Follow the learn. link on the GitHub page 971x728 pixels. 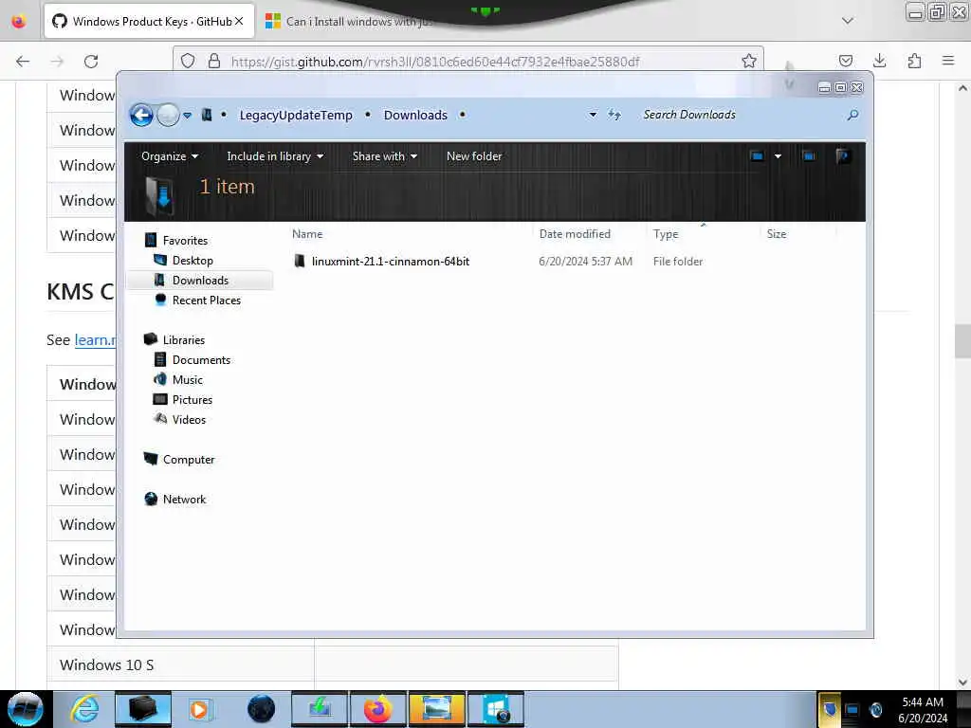coord(95,340)
